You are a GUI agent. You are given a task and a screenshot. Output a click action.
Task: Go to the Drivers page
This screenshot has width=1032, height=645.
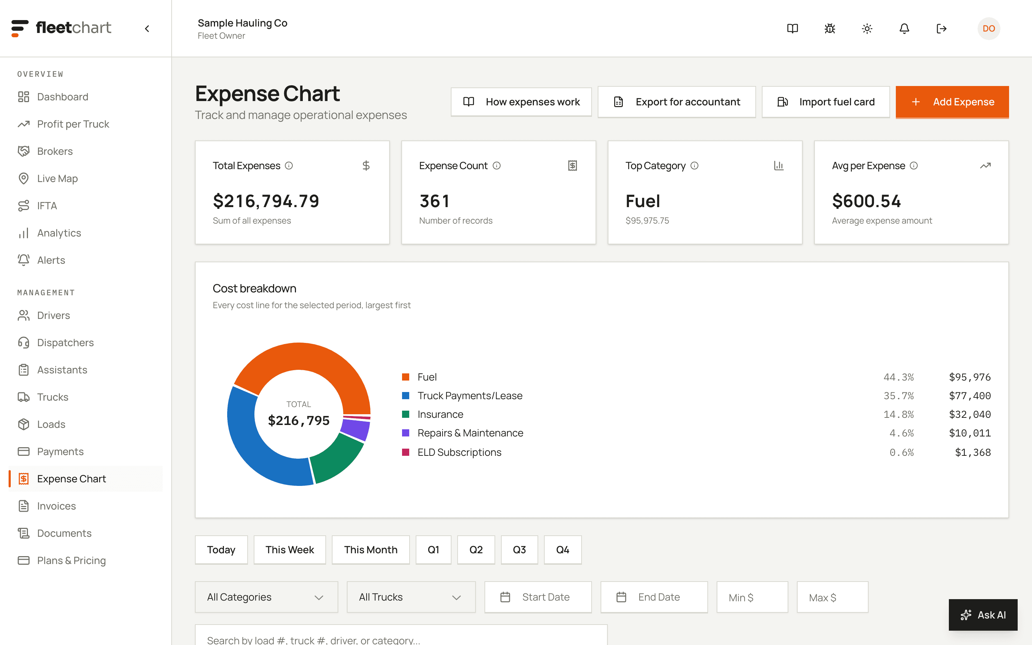[x=85, y=315]
